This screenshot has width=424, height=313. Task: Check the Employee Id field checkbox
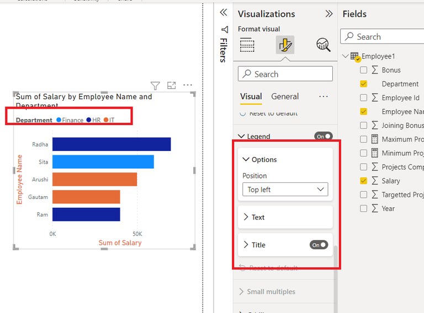point(363,98)
